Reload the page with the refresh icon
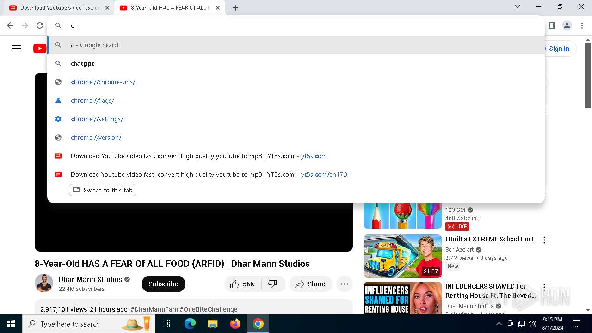 point(40,25)
